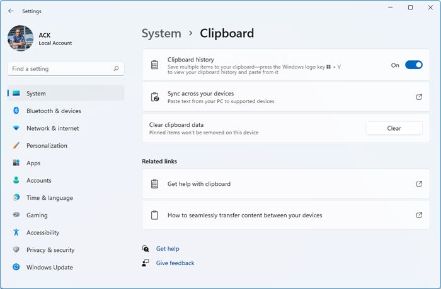The height and width of the screenshot is (289, 441).
Task: Turn off the Clipboard history toggle
Action: [413, 65]
